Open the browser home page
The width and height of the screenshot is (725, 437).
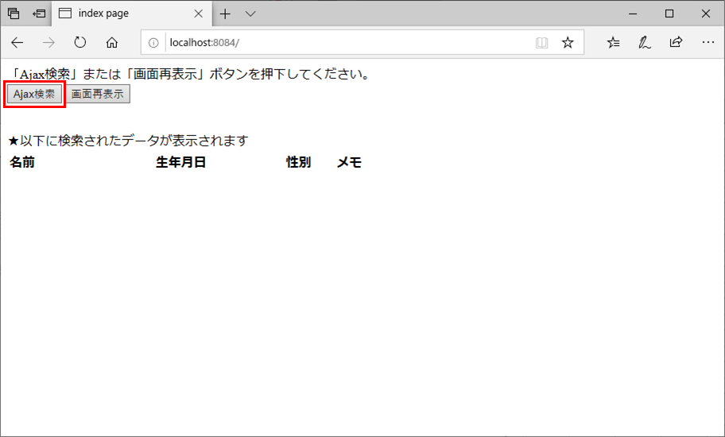(112, 43)
